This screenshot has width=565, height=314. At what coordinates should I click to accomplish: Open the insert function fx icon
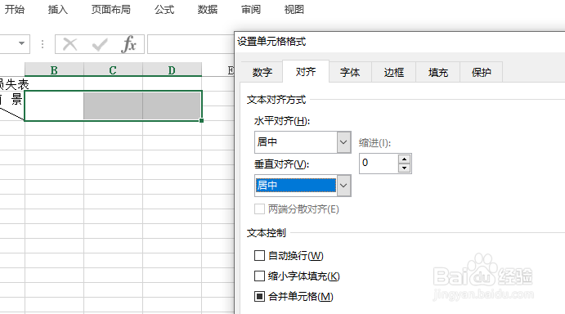[x=129, y=44]
